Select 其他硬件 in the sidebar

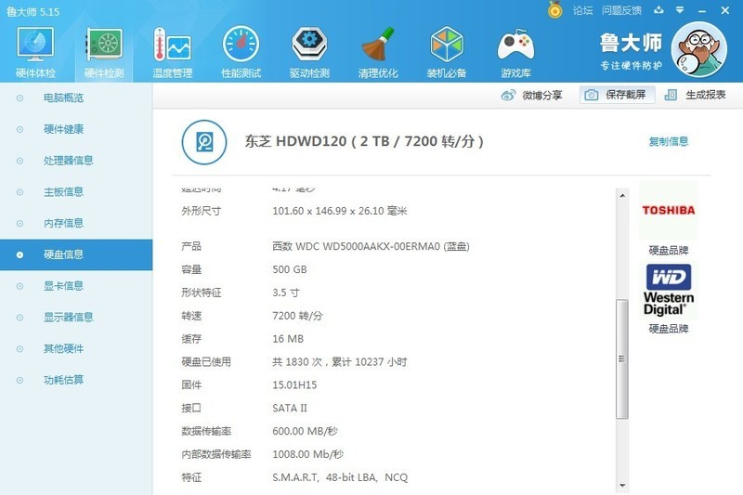pyautogui.click(x=76, y=348)
